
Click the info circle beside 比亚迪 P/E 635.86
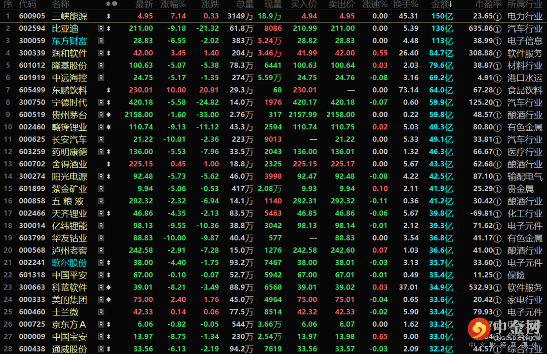click(498, 29)
